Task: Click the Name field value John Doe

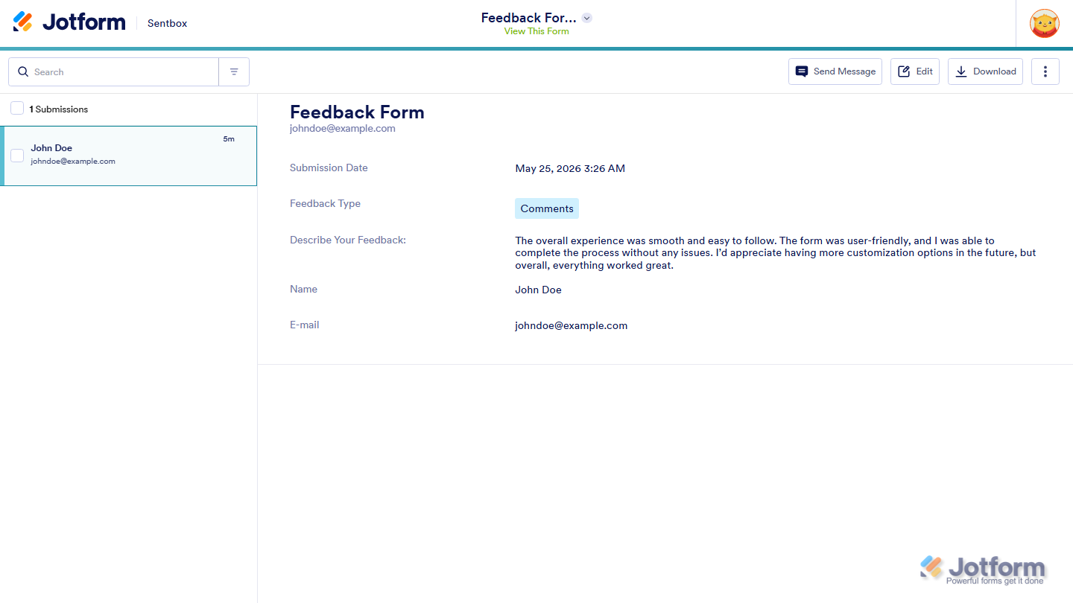Action: click(x=538, y=290)
